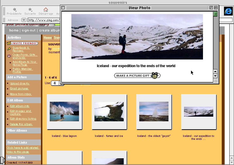Click the large Iceland hiker photo
Screen dimensions: 234x165
pos(137,37)
